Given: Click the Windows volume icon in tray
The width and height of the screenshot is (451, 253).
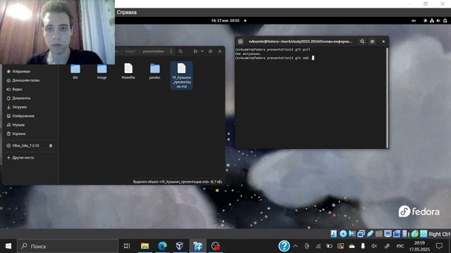Looking at the screenshot, I should [x=374, y=246].
